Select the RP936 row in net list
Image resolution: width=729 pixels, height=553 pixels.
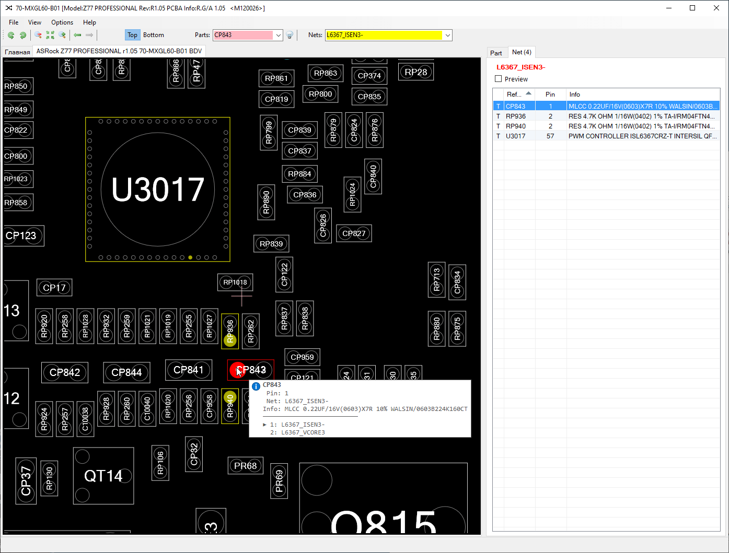click(x=606, y=116)
